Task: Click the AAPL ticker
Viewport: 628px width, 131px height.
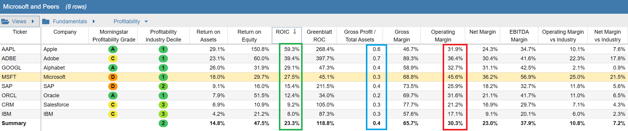Action: coord(8,49)
